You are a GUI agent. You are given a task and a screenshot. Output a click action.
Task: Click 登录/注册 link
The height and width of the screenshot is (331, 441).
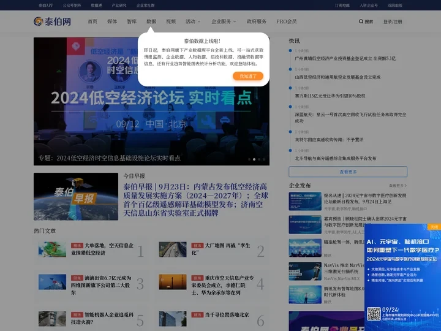click(393, 21)
